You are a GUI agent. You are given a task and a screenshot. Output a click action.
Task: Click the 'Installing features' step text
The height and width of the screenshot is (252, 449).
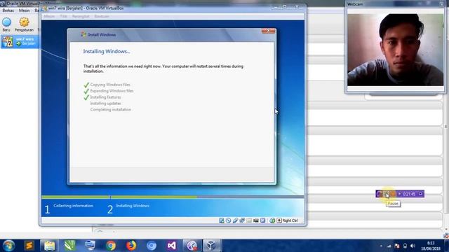pyautogui.click(x=106, y=97)
